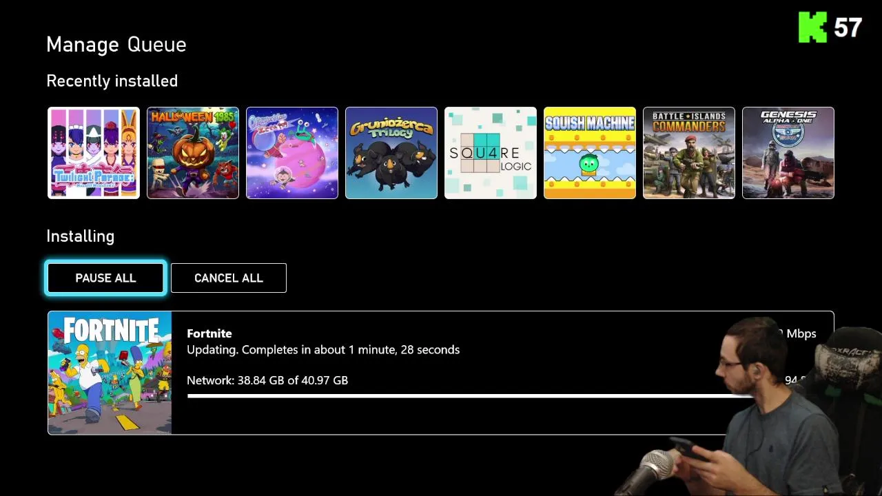Screen dimensions: 882x496
Task: Select the Gruniożerca Trilogy tile
Action: coord(391,153)
